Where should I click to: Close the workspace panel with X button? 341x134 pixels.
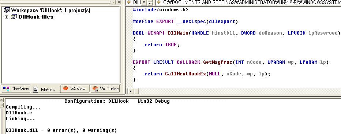tap(119, 2)
